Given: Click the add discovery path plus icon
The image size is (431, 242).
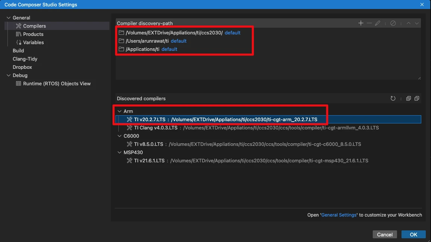Looking at the screenshot, I should [361, 23].
